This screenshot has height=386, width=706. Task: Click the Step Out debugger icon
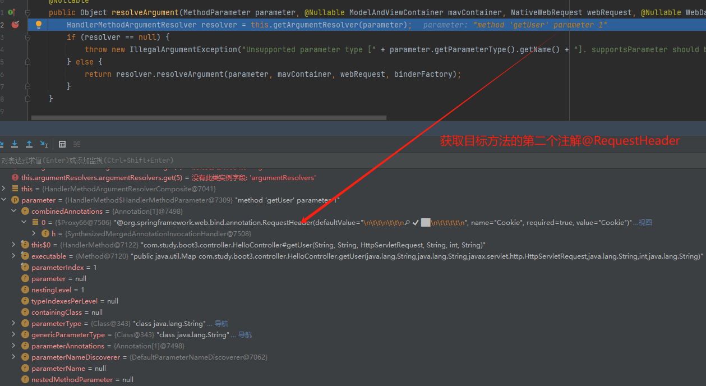coord(29,144)
